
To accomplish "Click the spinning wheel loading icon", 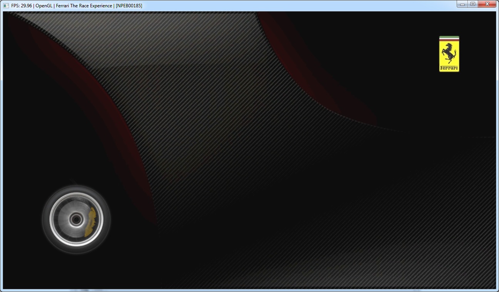I will (76, 220).
